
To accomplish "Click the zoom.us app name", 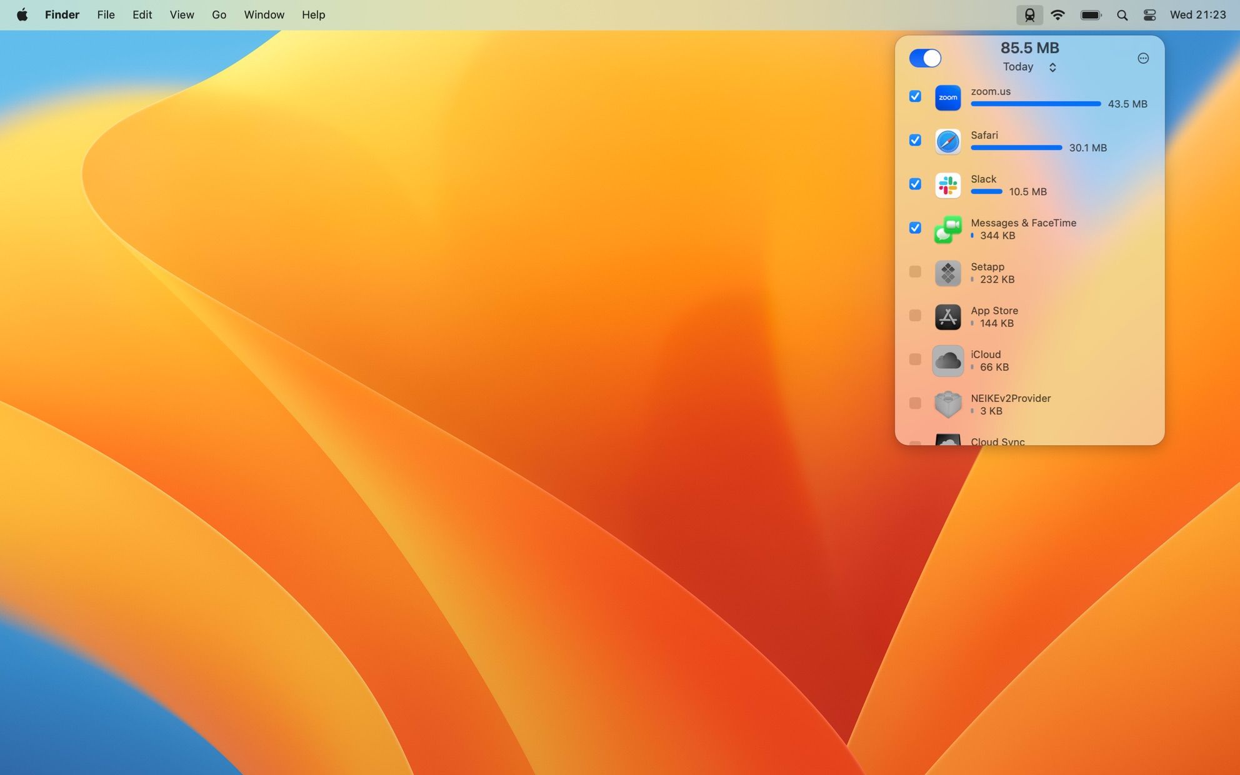I will pyautogui.click(x=991, y=91).
